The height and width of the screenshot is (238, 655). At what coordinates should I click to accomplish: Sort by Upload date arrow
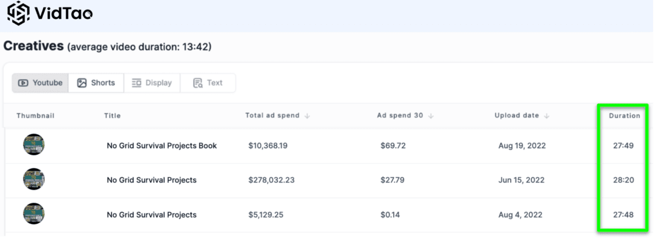547,116
